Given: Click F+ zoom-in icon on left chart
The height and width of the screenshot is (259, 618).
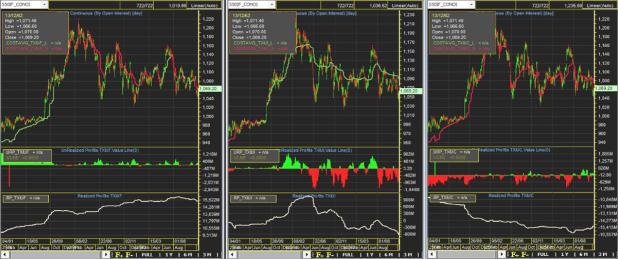Looking at the screenshot, I should pyautogui.click(x=118, y=255).
